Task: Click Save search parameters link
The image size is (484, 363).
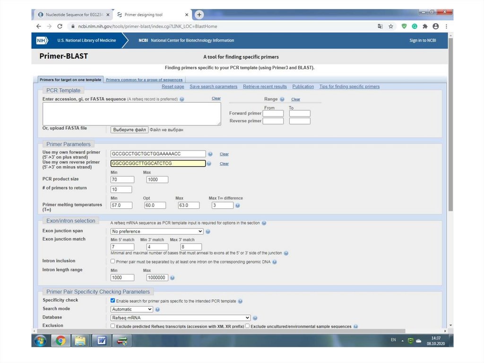Action: click(x=213, y=87)
